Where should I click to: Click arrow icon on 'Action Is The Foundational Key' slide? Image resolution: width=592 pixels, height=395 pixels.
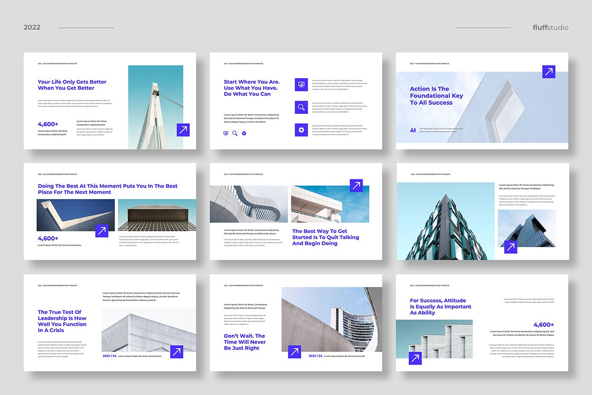[x=548, y=71]
